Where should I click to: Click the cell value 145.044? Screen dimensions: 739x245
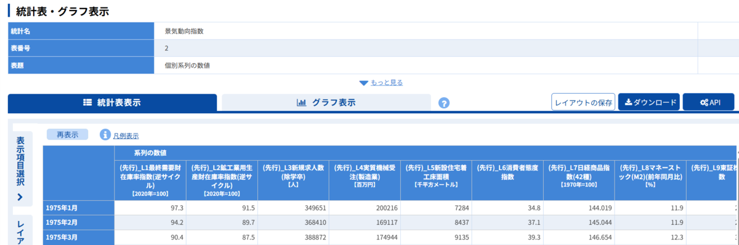(599, 223)
